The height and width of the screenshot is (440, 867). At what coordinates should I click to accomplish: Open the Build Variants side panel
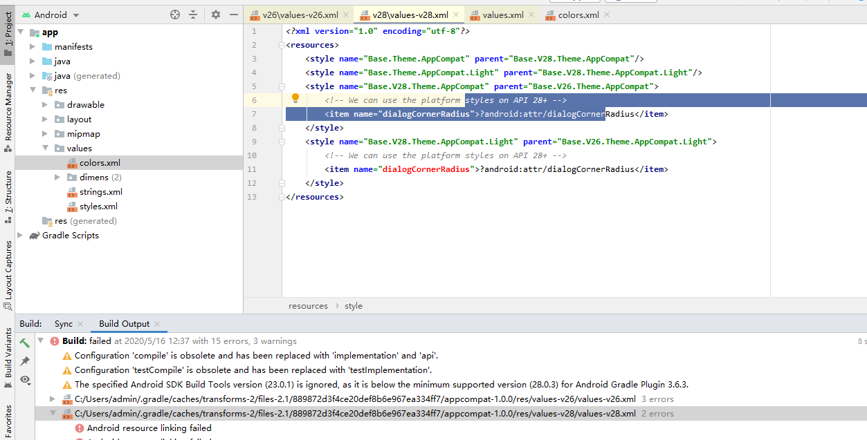(x=8, y=357)
